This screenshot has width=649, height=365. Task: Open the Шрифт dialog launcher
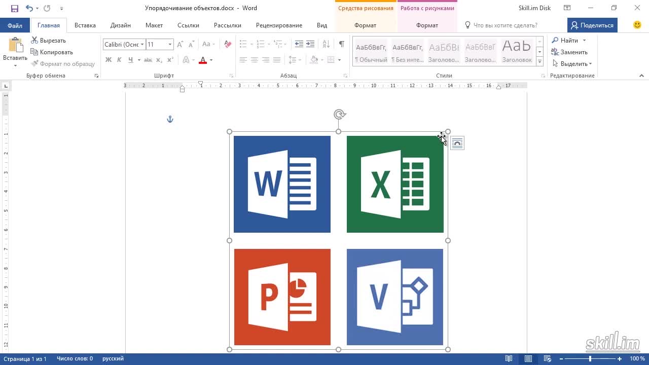(x=231, y=76)
